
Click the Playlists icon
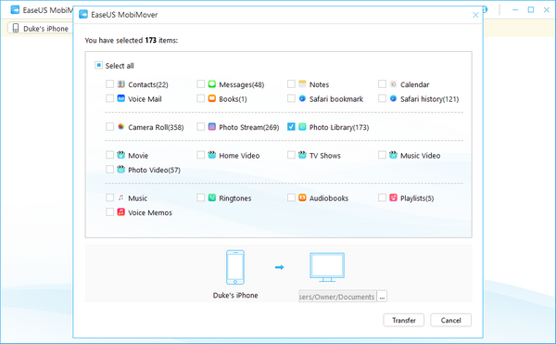point(393,197)
